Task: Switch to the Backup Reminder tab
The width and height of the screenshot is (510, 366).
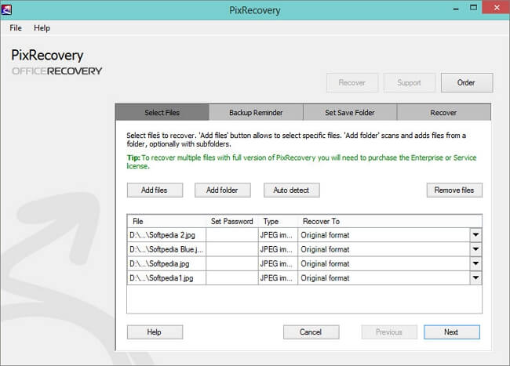Action: pos(256,113)
